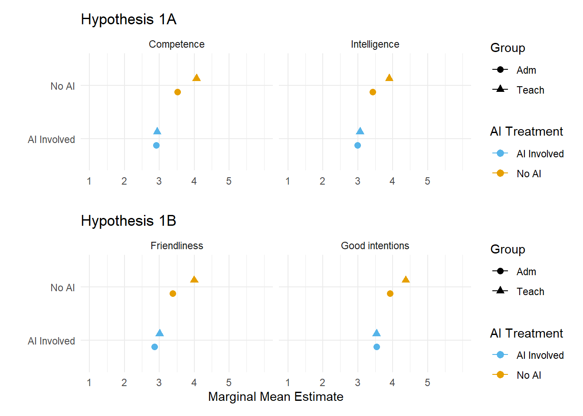Click the Hypothesis 1B title
583x416 pixels.
pos(128,221)
